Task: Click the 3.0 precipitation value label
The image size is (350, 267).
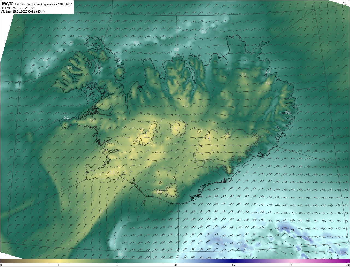Action: (x=243, y=74)
